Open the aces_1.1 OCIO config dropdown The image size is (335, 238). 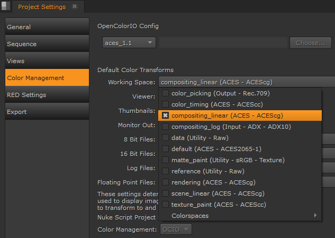point(129,42)
